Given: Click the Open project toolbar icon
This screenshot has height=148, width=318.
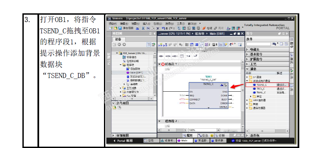Looking at the screenshot, I should [115, 28].
